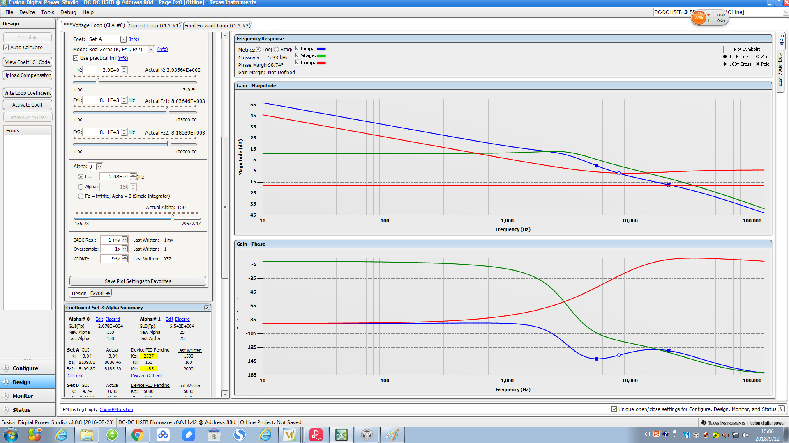Open the Paint palette icon in taskbar

[392, 435]
